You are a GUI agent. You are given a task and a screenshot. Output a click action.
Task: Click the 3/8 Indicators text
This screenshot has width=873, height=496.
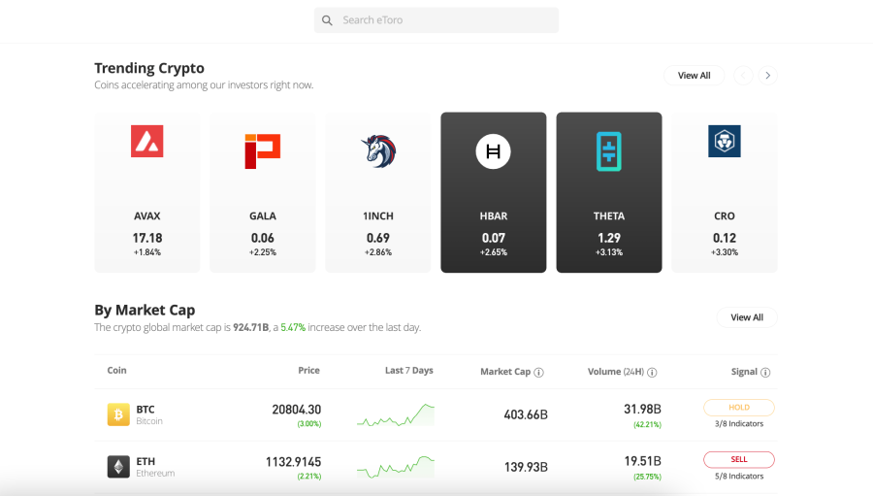tap(739, 424)
